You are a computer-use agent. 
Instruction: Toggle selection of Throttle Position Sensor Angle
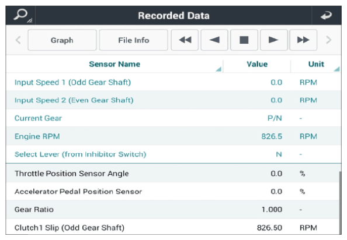(172, 173)
